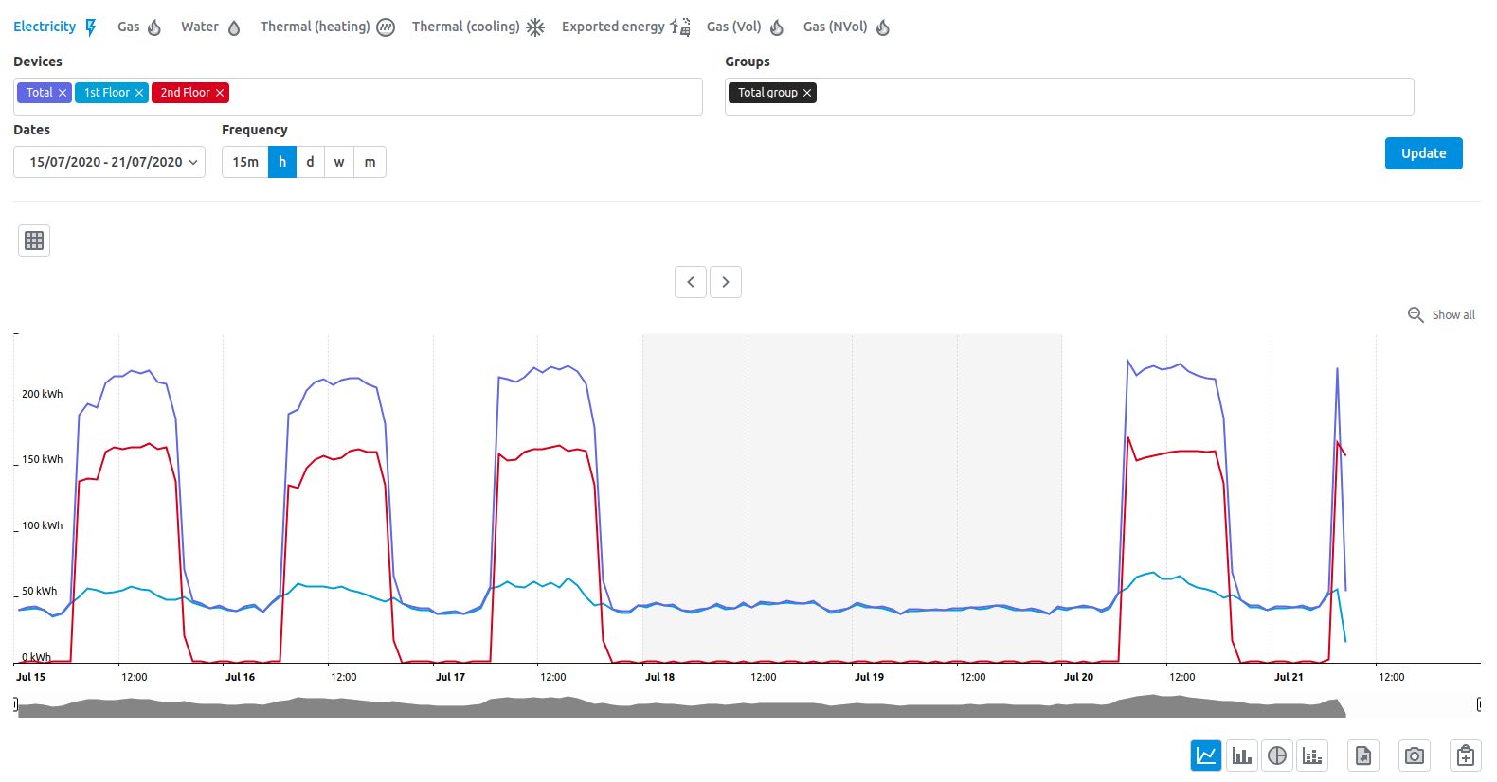Viewport: 1497px width, 782px height.
Task: Set frequency to daily (d)
Action: pos(310,162)
